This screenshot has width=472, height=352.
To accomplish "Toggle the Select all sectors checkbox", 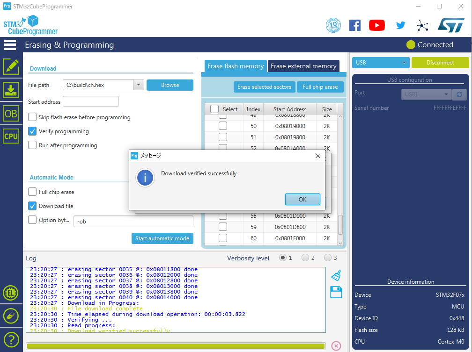I will tap(214, 109).
